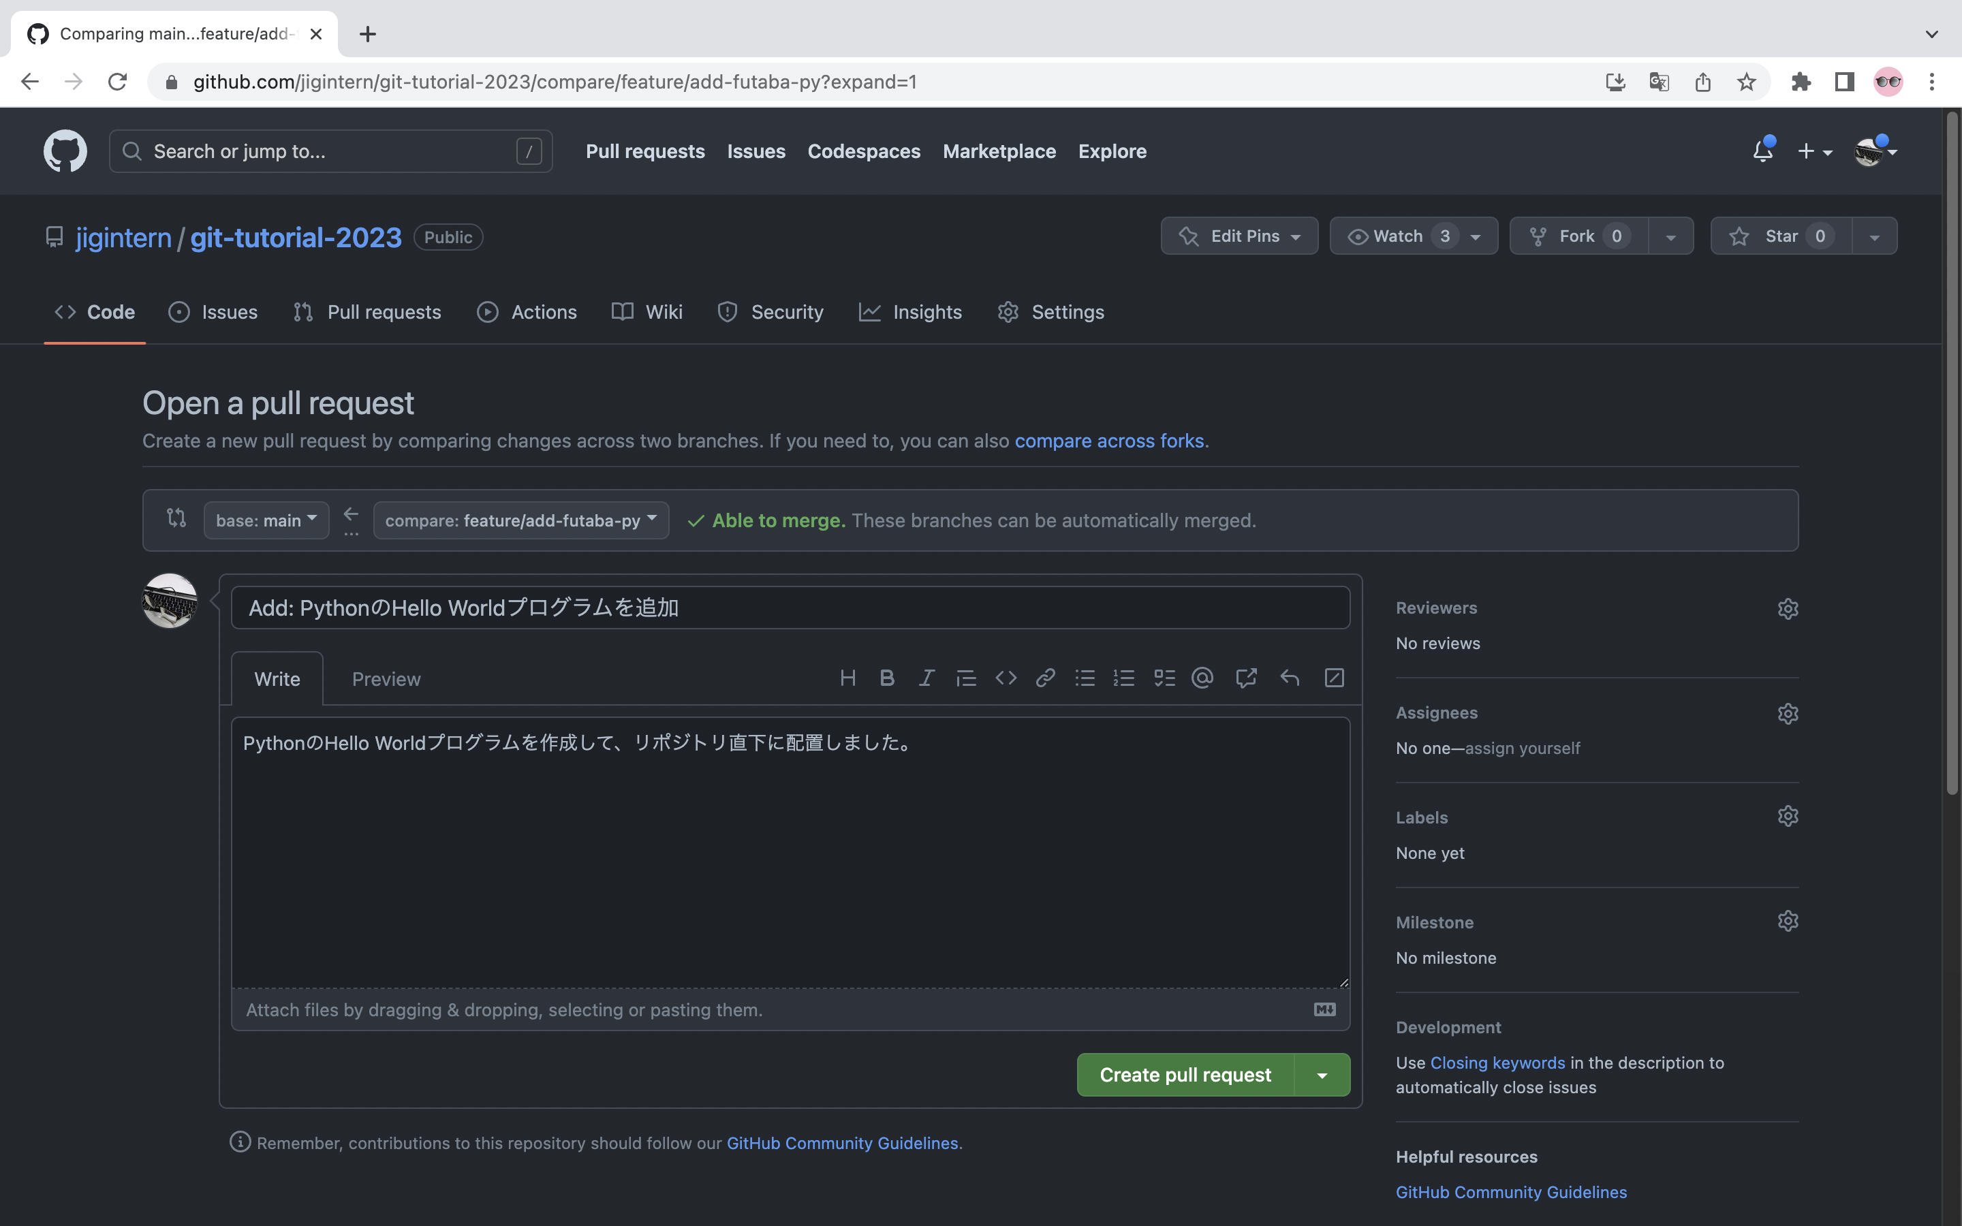The image size is (1962, 1226).
Task: Insert code with the code icon
Action: [x=1006, y=678]
